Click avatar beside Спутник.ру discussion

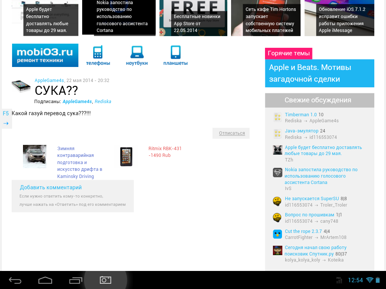click(x=277, y=250)
